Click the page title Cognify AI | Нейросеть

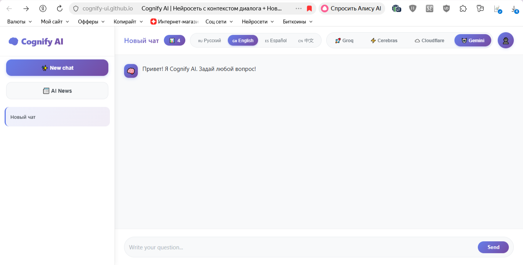212,8
